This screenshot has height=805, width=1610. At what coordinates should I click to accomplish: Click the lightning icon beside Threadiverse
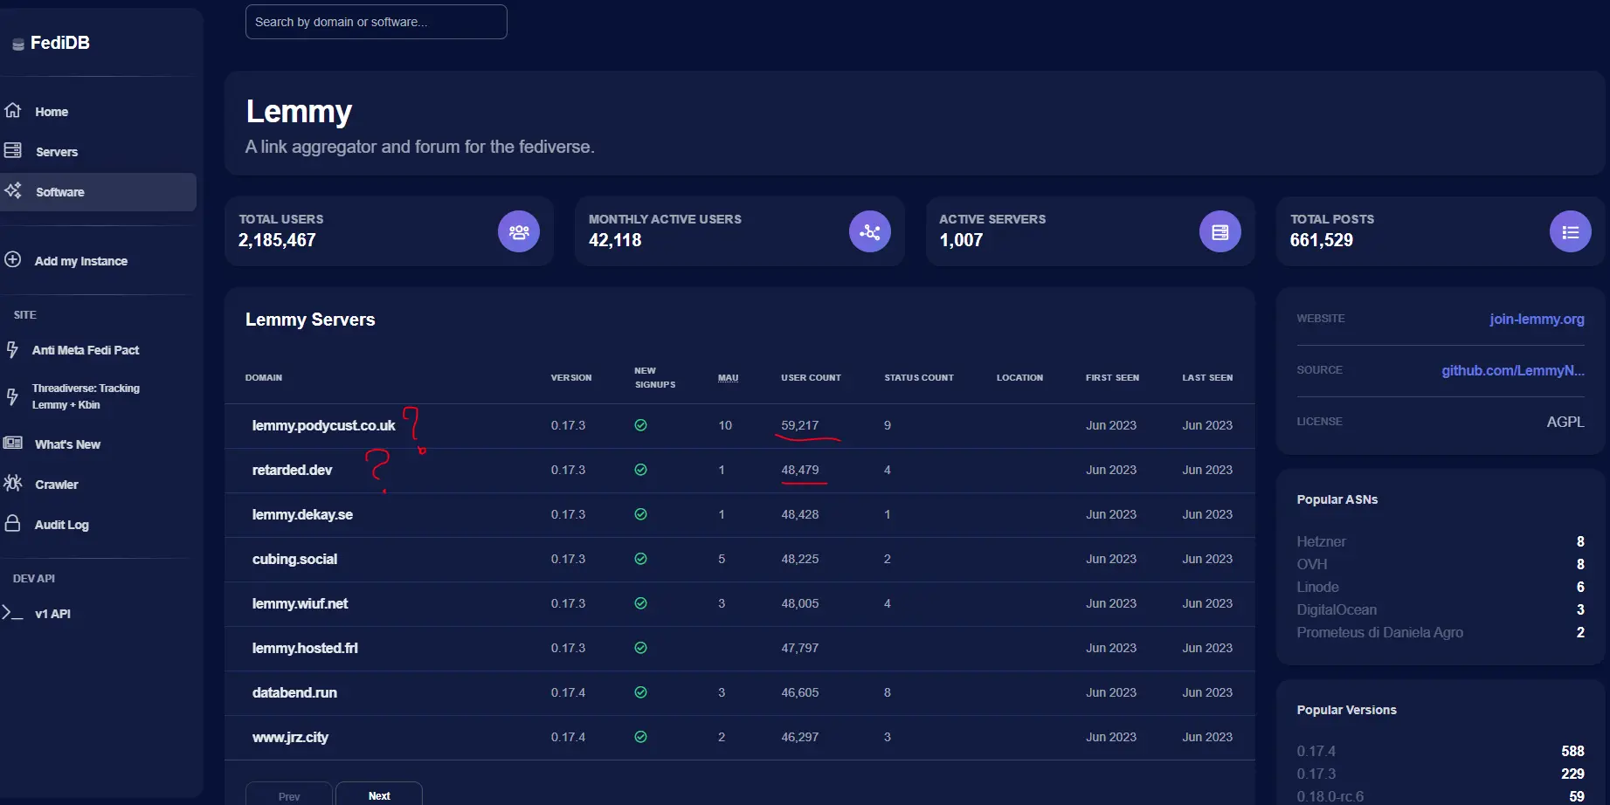tap(12, 396)
